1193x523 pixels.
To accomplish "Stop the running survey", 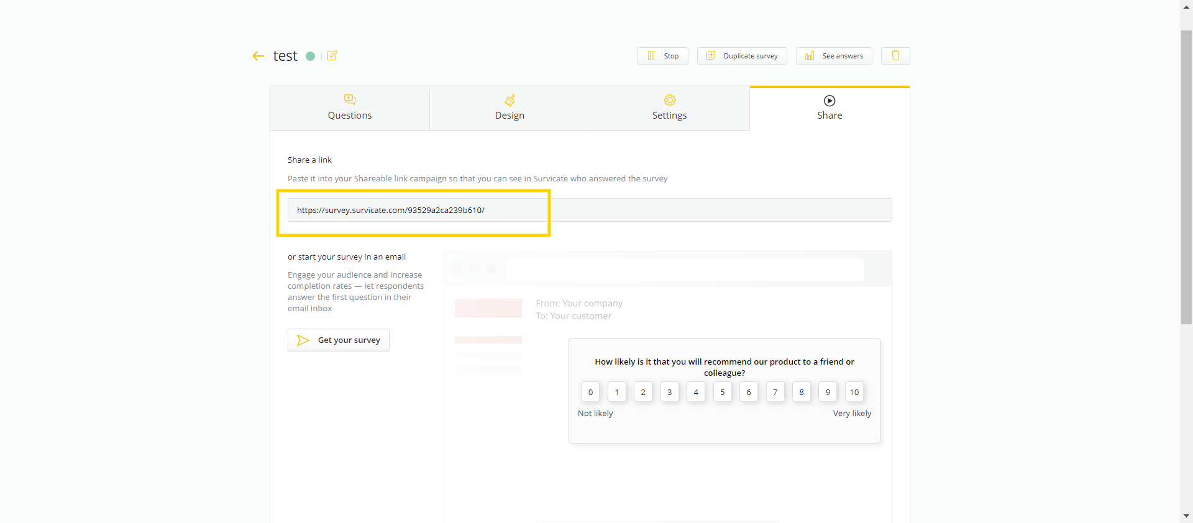I will [x=662, y=56].
